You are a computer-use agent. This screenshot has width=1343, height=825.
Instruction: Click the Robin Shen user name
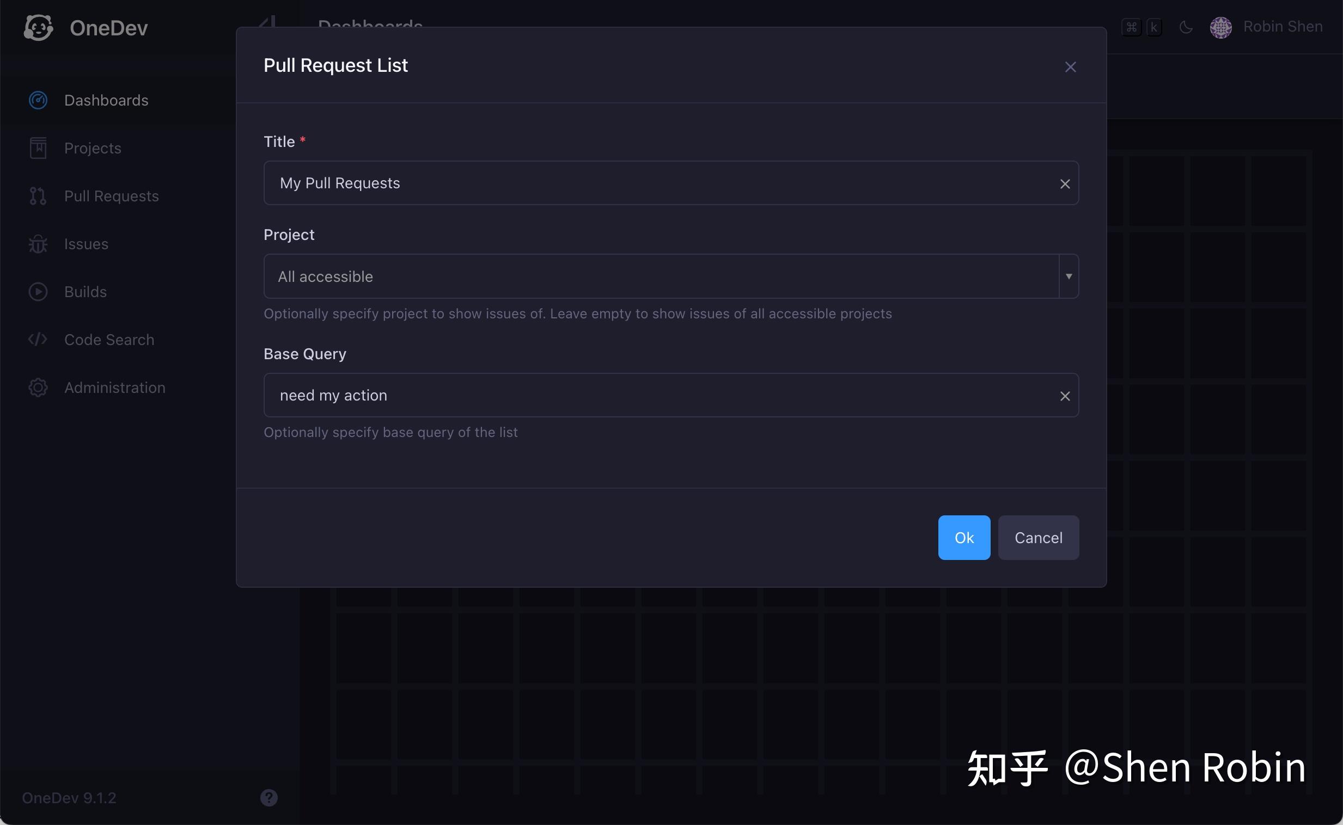click(x=1283, y=27)
